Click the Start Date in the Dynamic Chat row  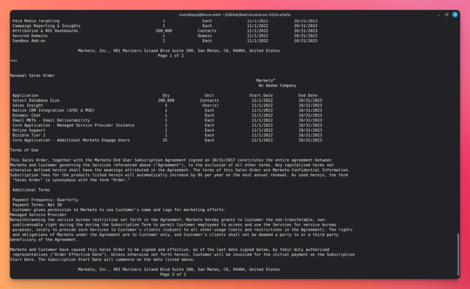tap(262, 115)
